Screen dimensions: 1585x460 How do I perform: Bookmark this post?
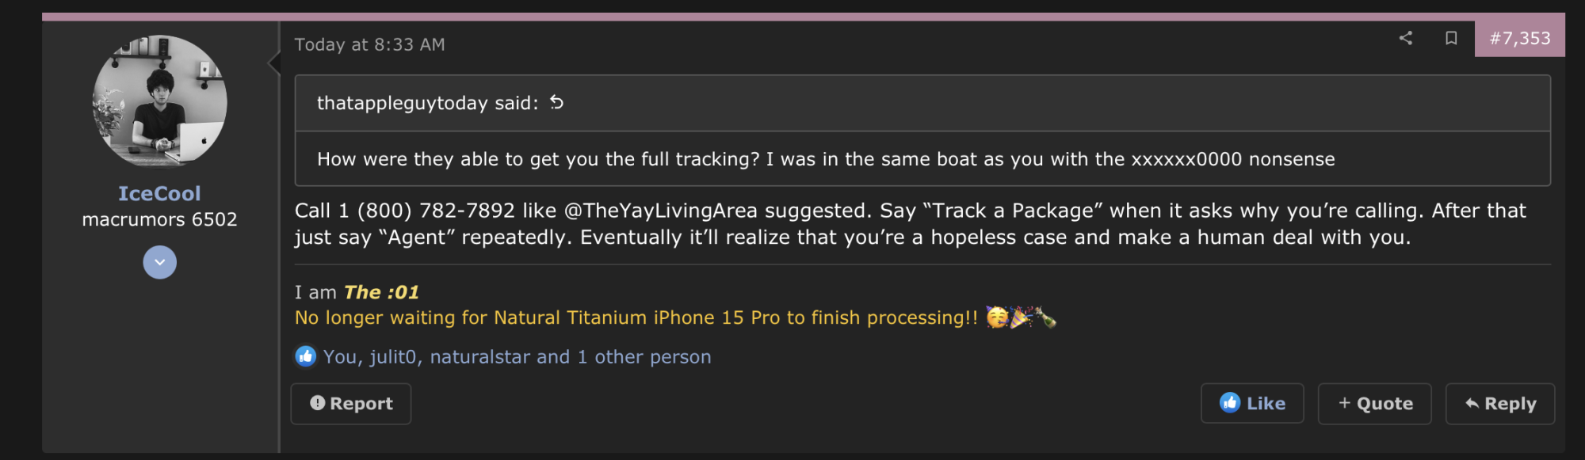pos(1451,38)
